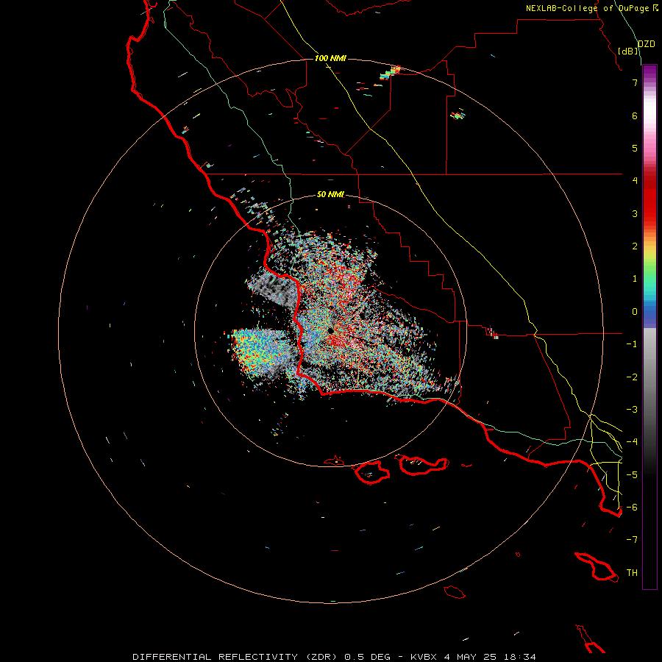This screenshot has height=662, width=662.
Task: Click the -6 value on the color scale
Action: click(632, 508)
